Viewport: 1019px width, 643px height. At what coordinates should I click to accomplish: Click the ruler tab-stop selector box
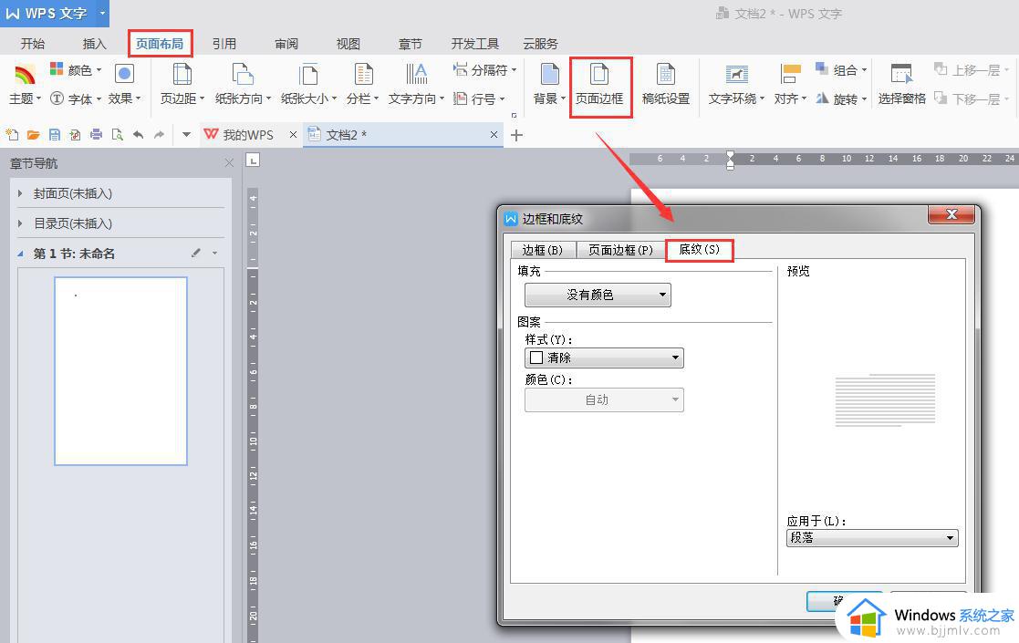tap(253, 160)
